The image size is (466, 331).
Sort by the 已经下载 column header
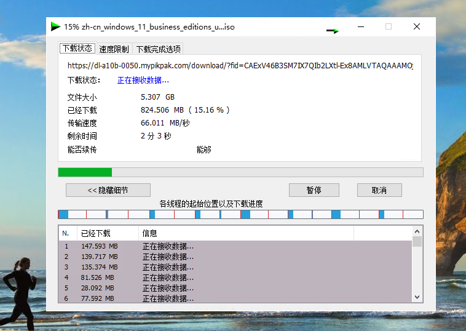(107, 233)
